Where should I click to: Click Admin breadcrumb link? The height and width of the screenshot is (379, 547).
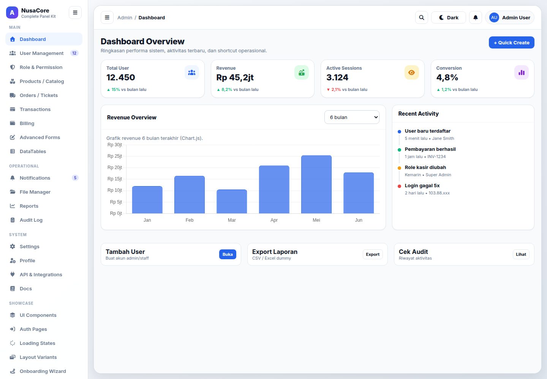coord(125,17)
